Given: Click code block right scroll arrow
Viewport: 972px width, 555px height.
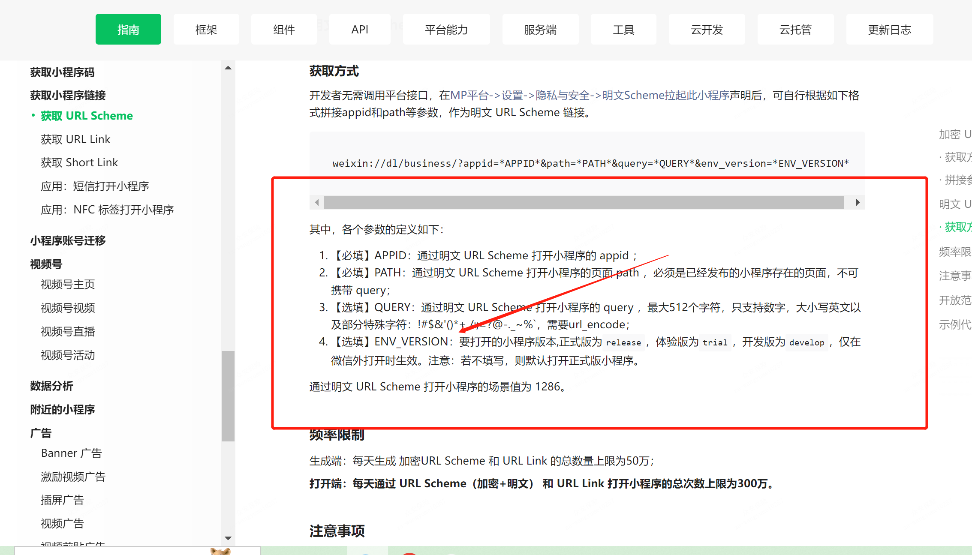Looking at the screenshot, I should point(857,202).
